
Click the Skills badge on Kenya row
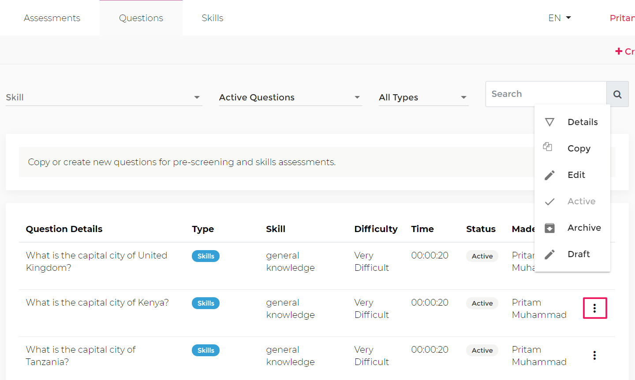(x=205, y=303)
